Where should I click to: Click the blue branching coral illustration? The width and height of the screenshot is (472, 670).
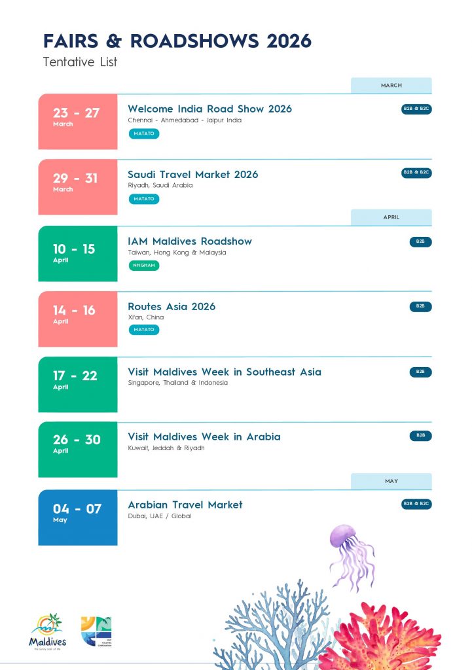pos(274,625)
